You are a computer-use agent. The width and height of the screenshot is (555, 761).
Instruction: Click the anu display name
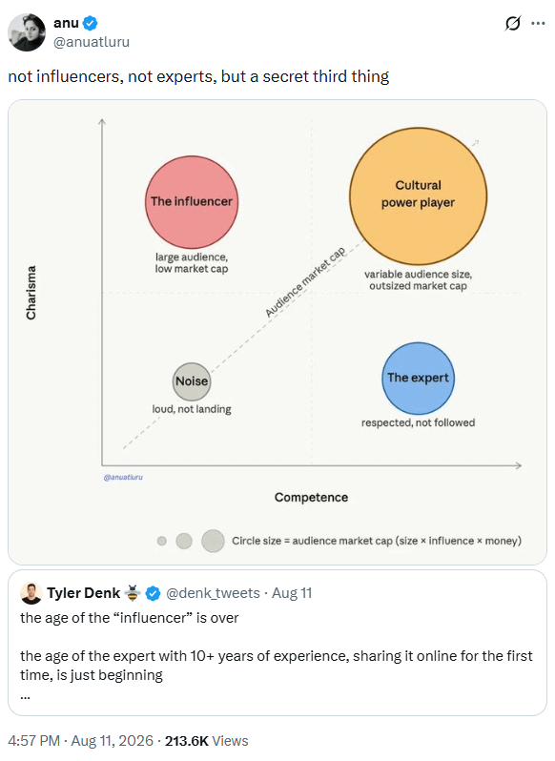click(x=66, y=23)
